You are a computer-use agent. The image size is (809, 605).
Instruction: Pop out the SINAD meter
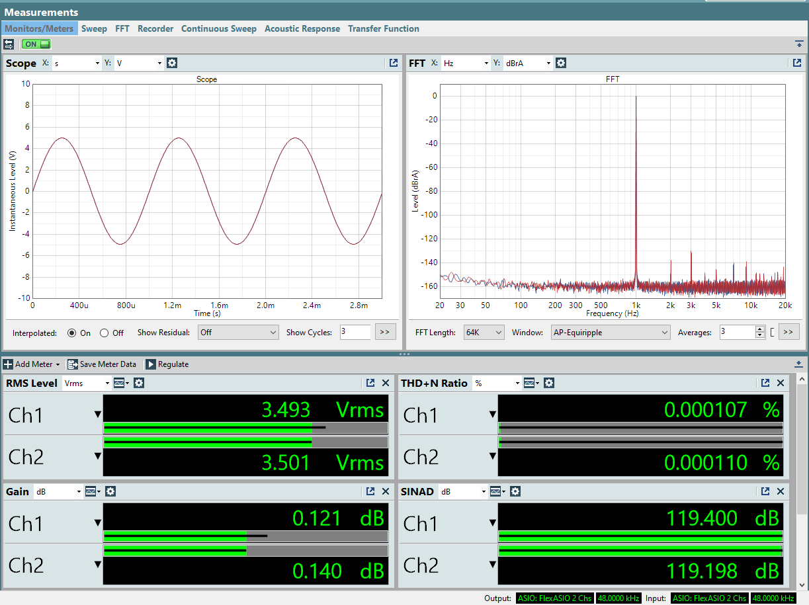coord(765,491)
